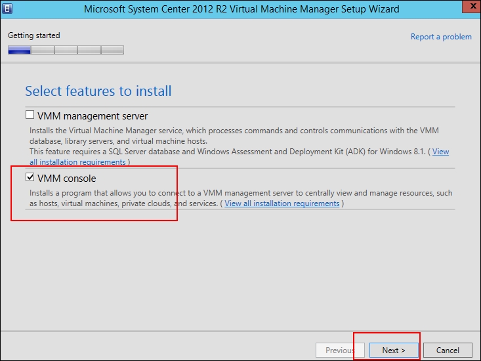This screenshot has height=361, width=481.
Task: Close the Setup Wizard window
Action: [x=472, y=6]
